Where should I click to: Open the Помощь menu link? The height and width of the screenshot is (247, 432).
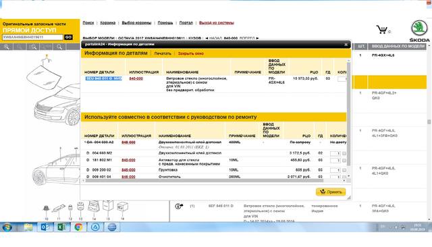coord(165,23)
